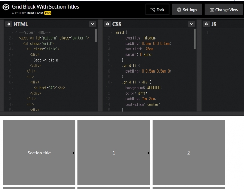Click the 'color: #fff;' CSS line
The image size is (244, 189).
[x=136, y=93]
